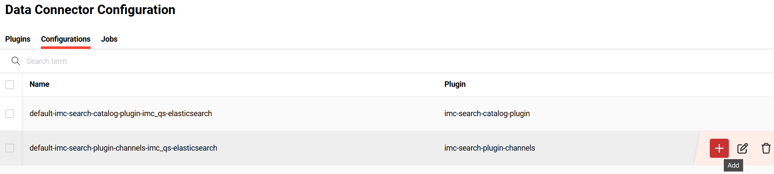Click the pencil edit icon
The width and height of the screenshot is (774, 174).
[743, 148]
